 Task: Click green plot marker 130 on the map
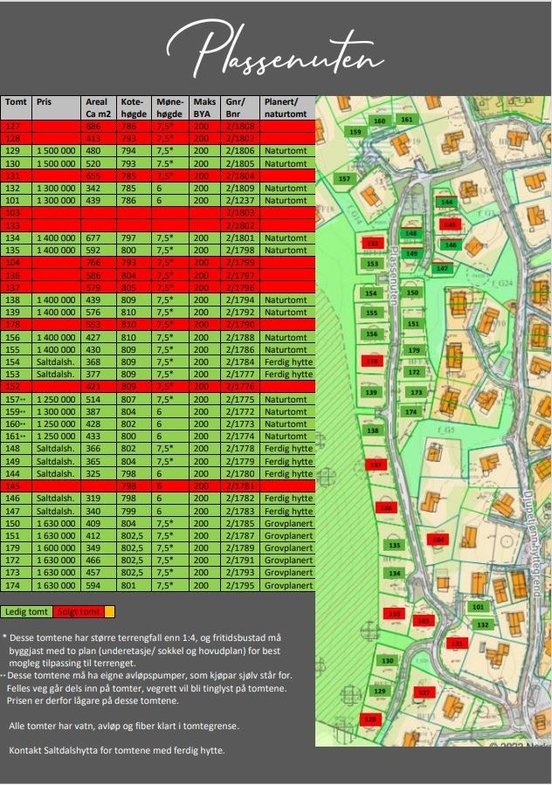(388, 661)
